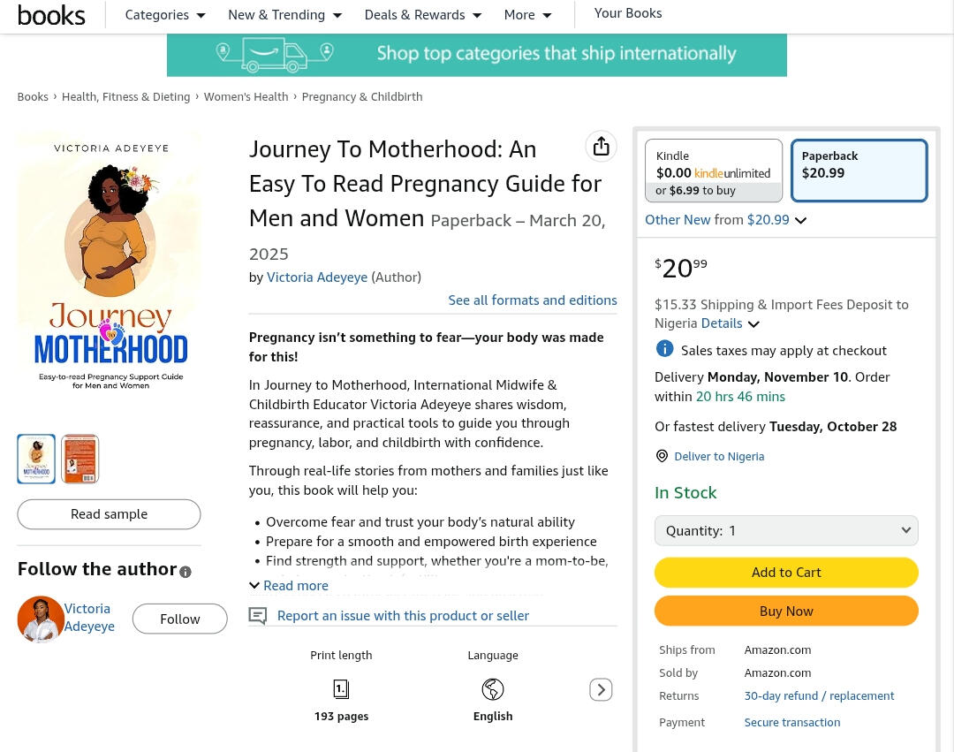The width and height of the screenshot is (954, 752).
Task: View the back cover thumbnail
Action: point(79,459)
